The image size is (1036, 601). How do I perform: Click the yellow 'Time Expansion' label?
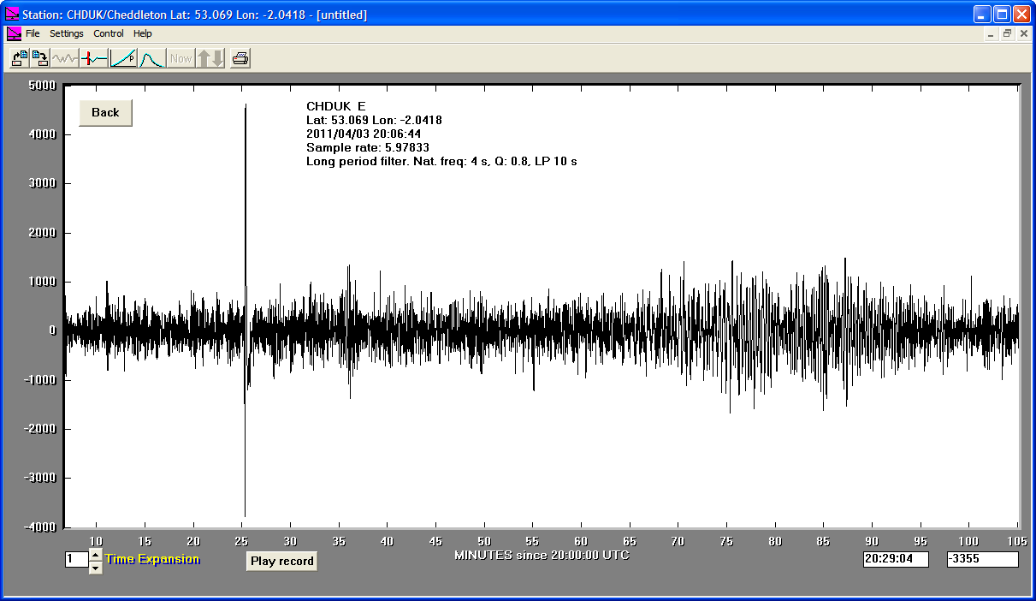pyautogui.click(x=152, y=559)
